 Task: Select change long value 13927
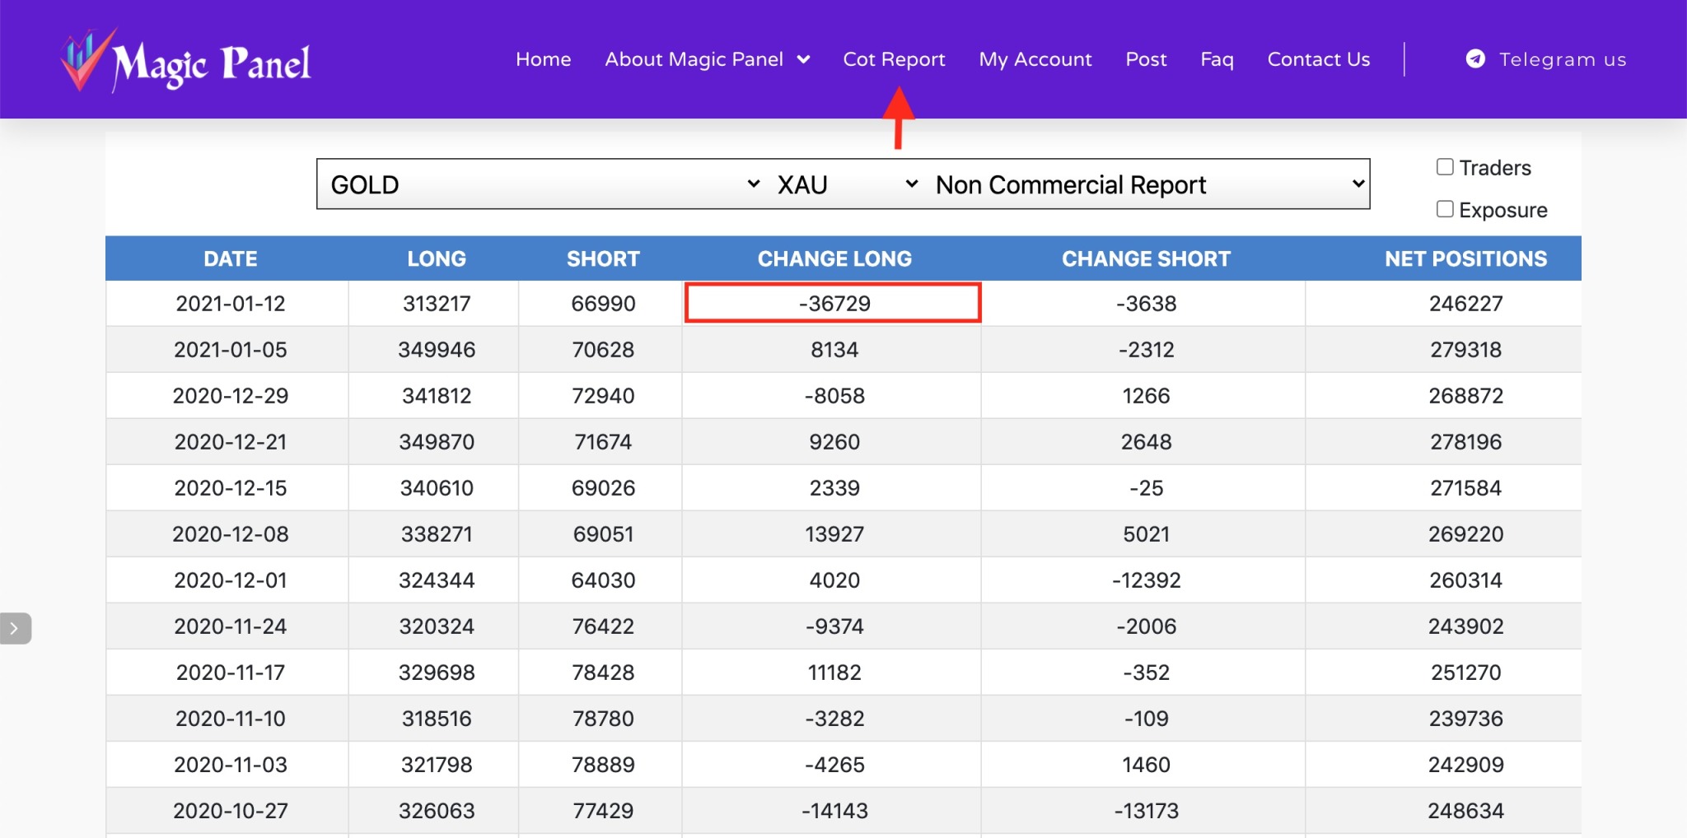tap(834, 534)
